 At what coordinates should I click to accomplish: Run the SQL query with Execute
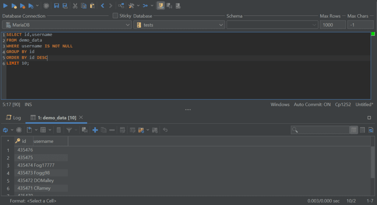pos(5,6)
